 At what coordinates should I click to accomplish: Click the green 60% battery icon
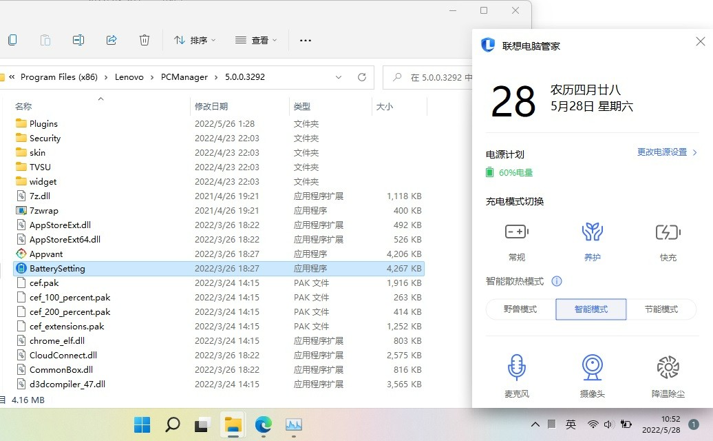[489, 172]
